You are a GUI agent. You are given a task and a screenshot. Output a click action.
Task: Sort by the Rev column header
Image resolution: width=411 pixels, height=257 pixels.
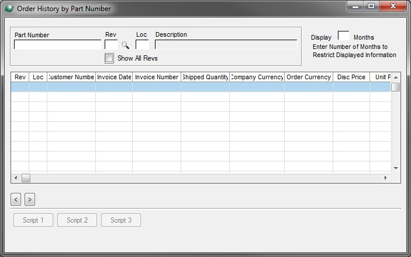20,77
